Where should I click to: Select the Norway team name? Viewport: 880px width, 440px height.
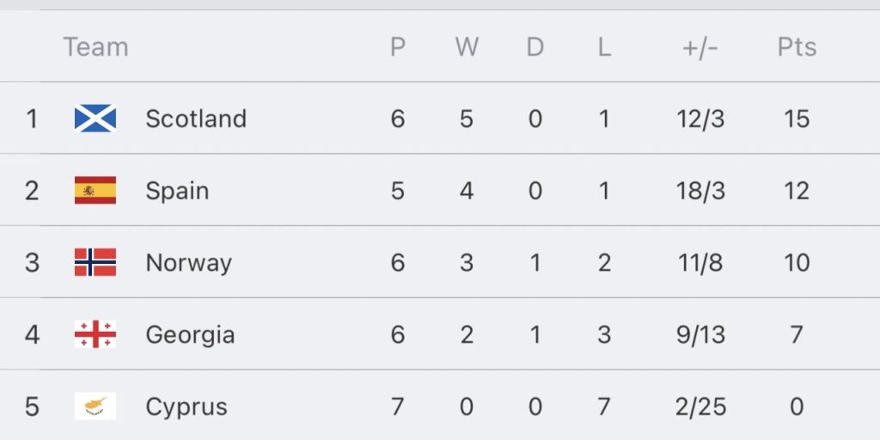pos(189,263)
